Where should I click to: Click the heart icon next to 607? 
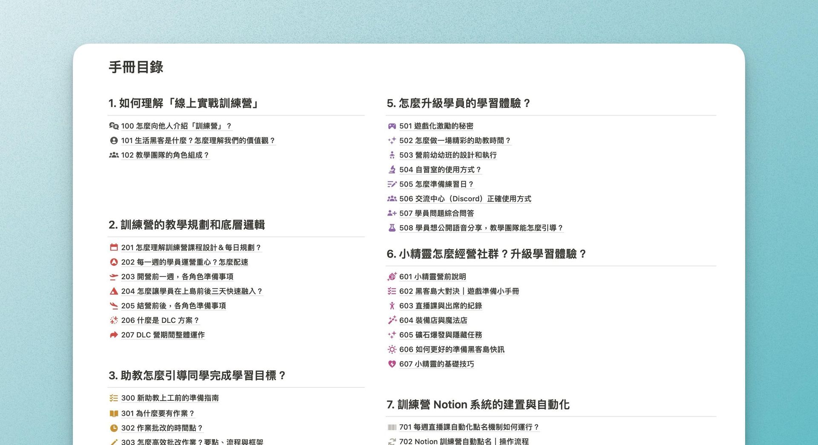[392, 364]
